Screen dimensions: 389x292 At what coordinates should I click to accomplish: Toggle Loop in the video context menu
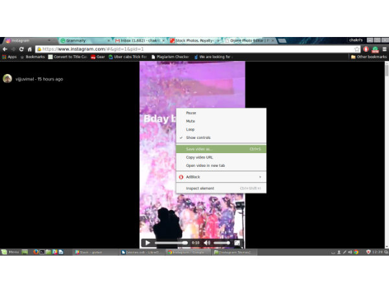tap(191, 129)
